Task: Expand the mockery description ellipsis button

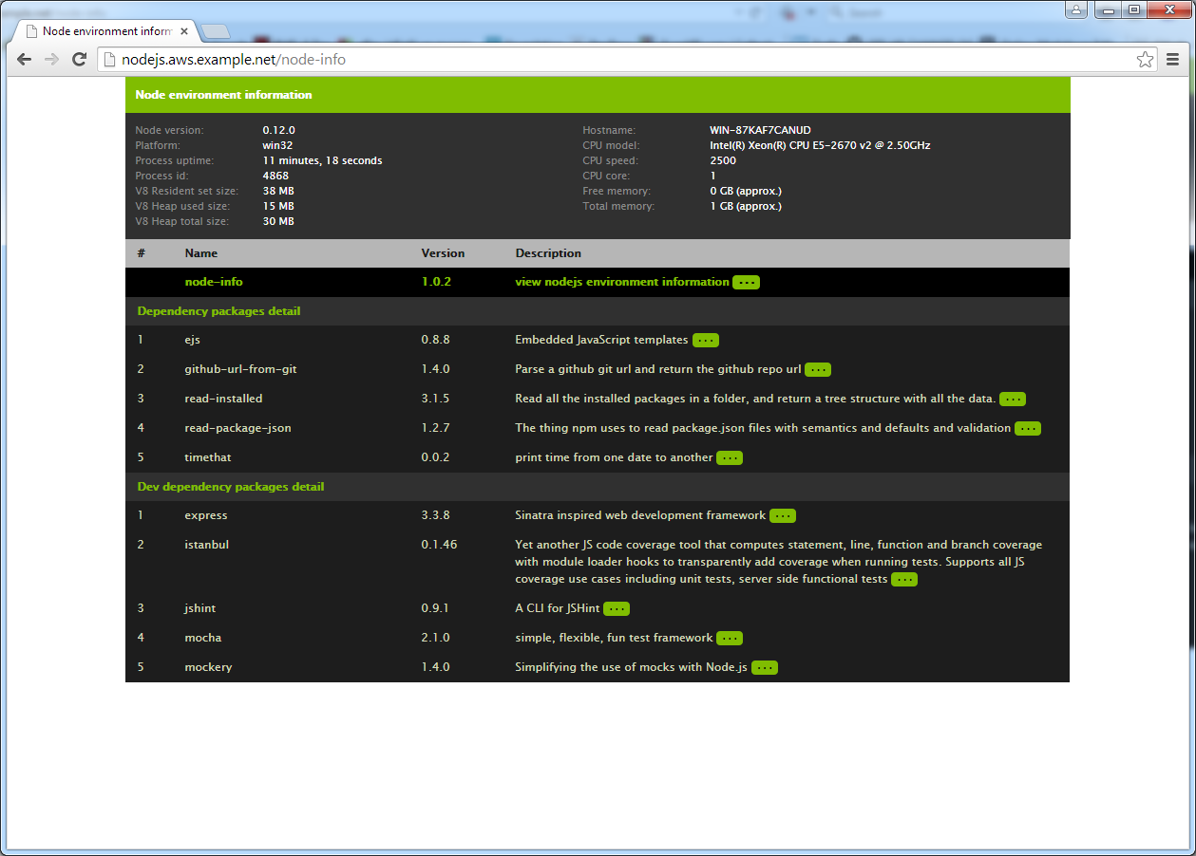Action: click(764, 668)
